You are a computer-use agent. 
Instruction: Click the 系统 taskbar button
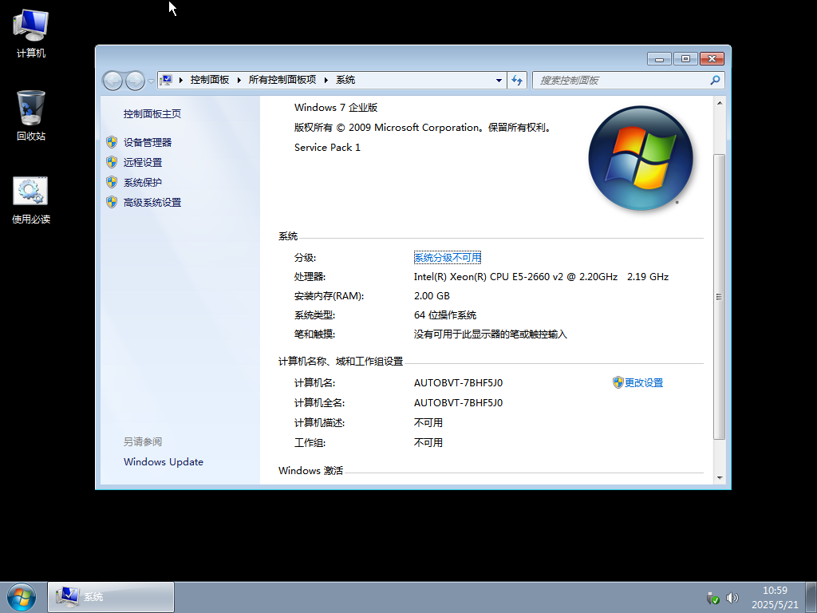click(x=111, y=597)
